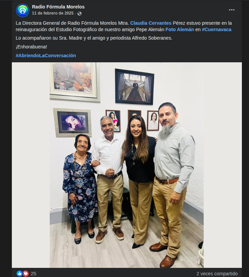Image resolution: width=249 pixels, height=277 pixels.
Task: Click the staircase framed picture in the photo
Action: 134,87
